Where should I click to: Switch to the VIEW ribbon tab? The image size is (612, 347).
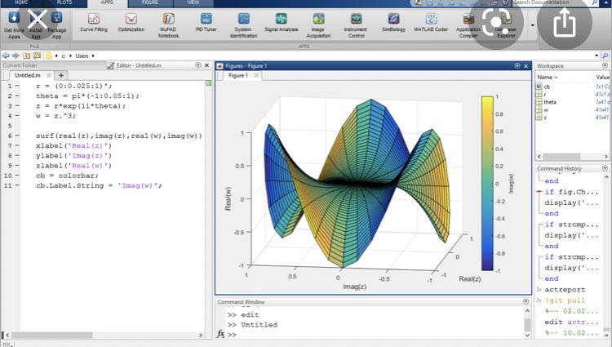pos(193,3)
